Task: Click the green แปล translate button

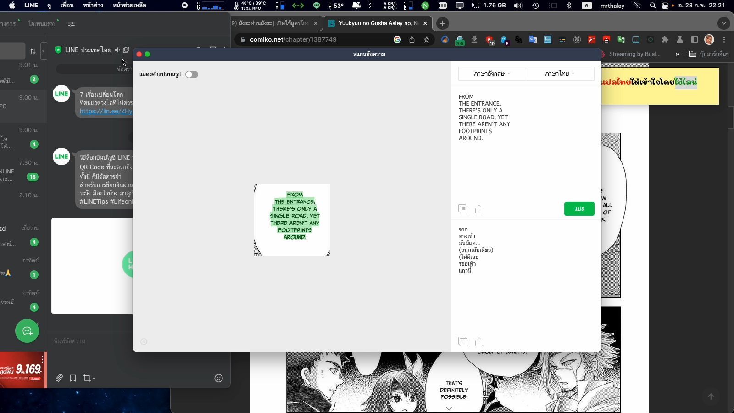Action: pyautogui.click(x=579, y=209)
